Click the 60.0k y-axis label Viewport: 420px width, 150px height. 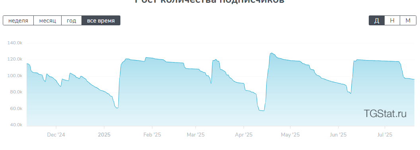(16, 108)
